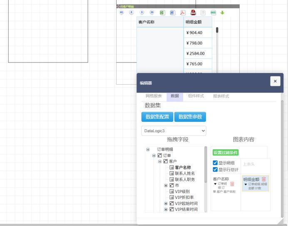Click field icon beside 联系人姓名

tap(171, 173)
